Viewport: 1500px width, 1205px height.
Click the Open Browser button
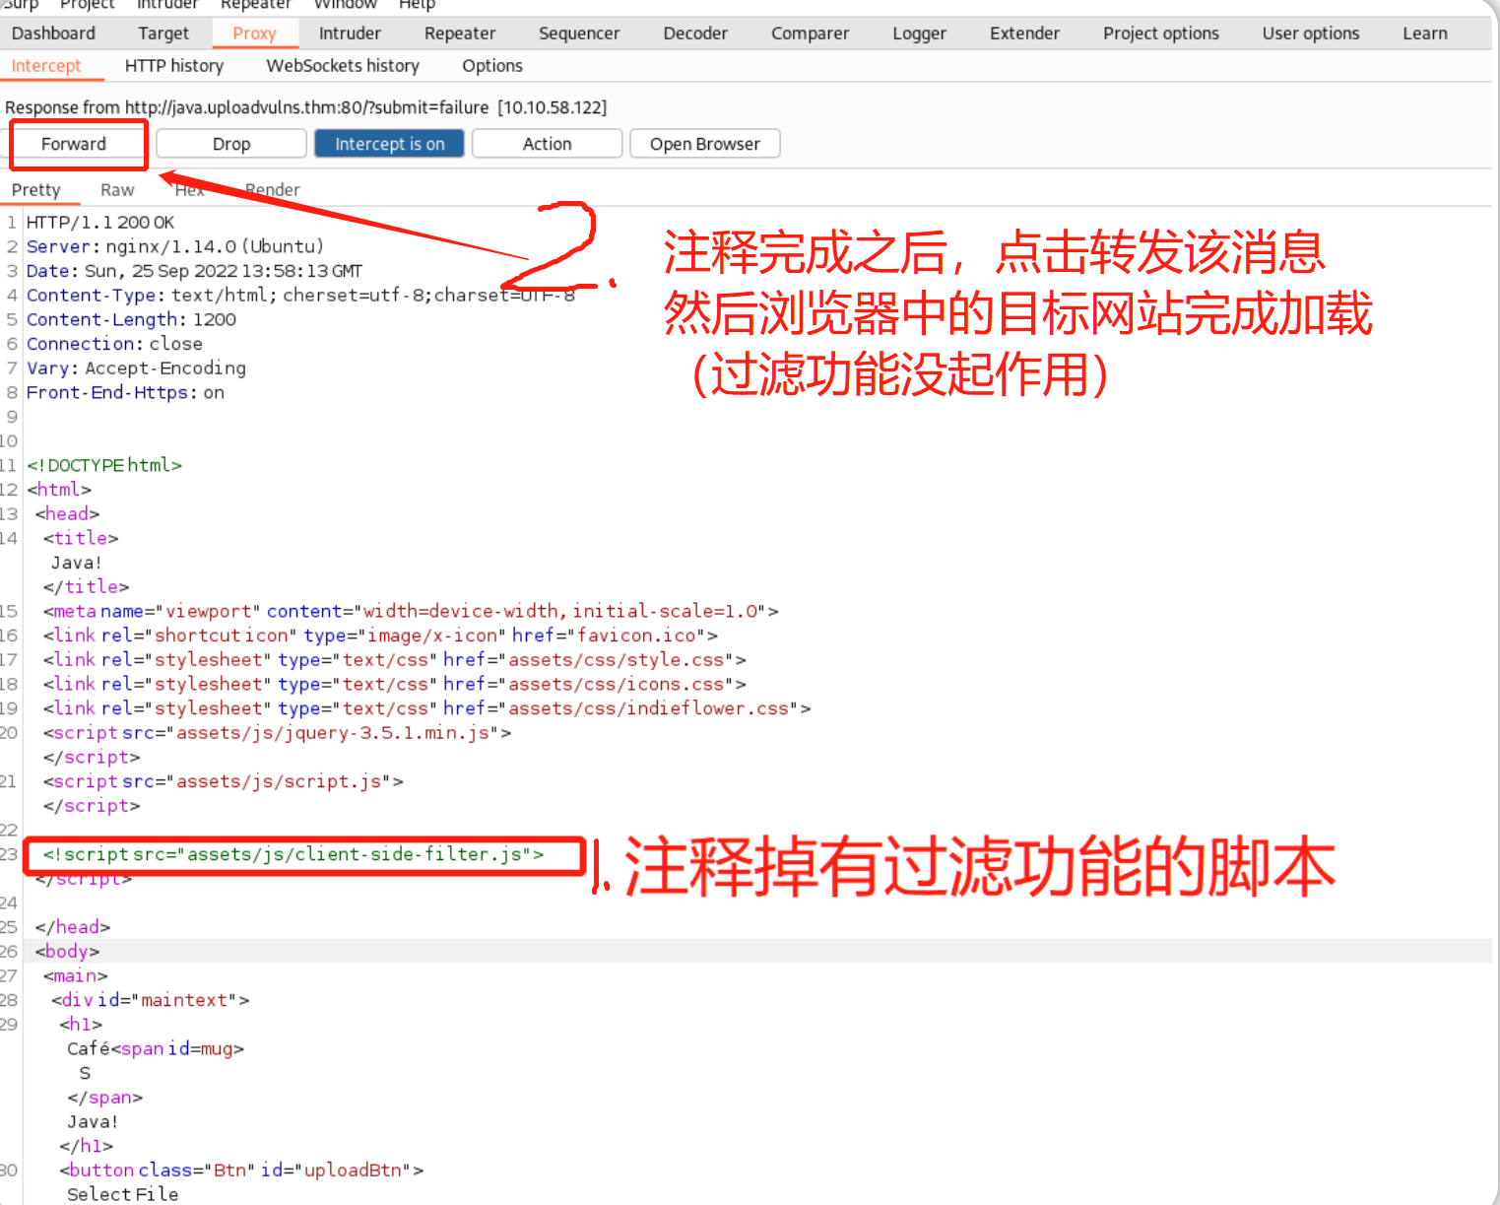704,144
